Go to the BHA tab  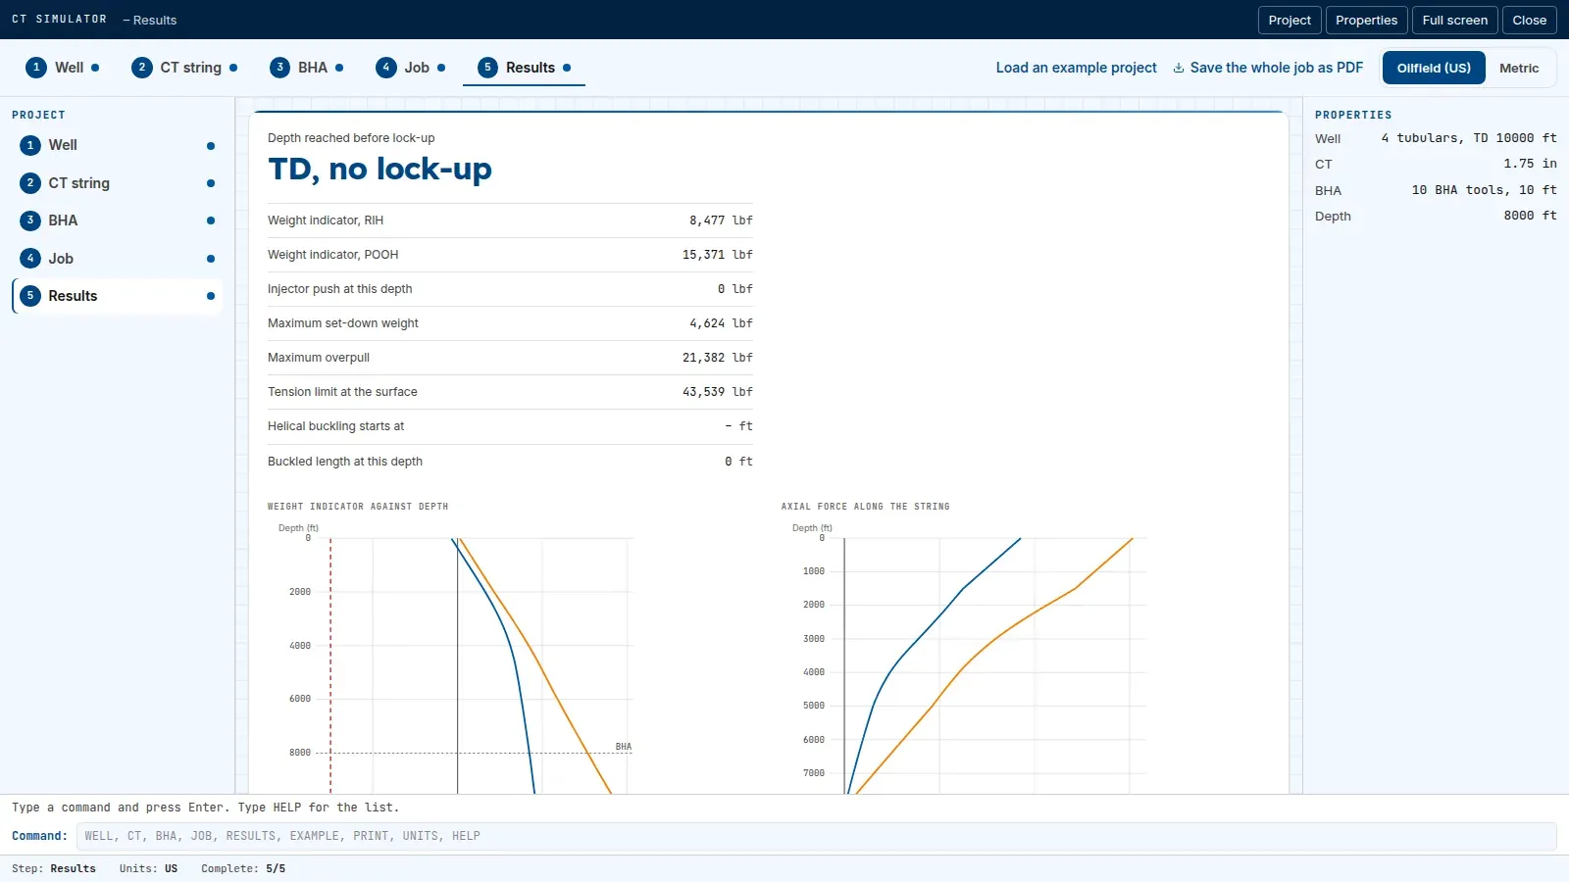tap(307, 68)
